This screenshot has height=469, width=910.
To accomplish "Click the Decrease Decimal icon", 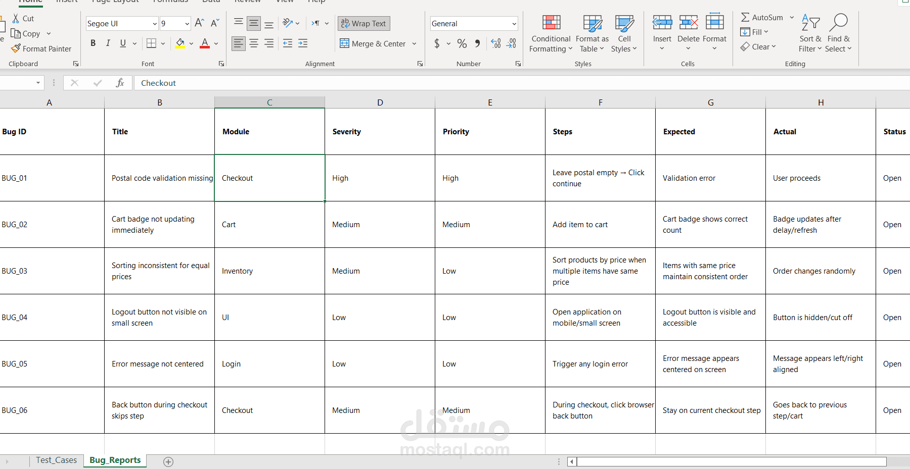I will click(512, 43).
